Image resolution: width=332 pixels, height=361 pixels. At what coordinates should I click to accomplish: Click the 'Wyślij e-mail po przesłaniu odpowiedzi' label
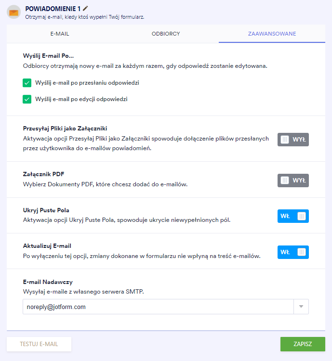[x=87, y=83]
